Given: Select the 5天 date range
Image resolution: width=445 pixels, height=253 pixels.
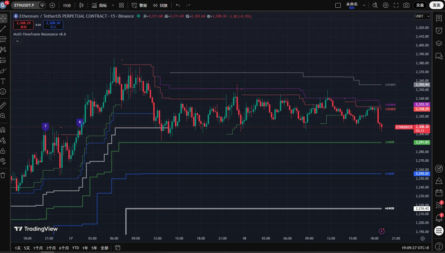Looking at the screenshot, I should tap(27, 248).
